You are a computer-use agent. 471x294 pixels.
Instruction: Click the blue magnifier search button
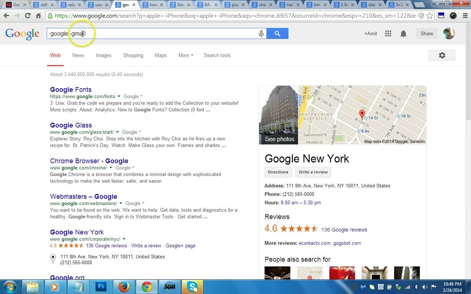[x=277, y=33]
